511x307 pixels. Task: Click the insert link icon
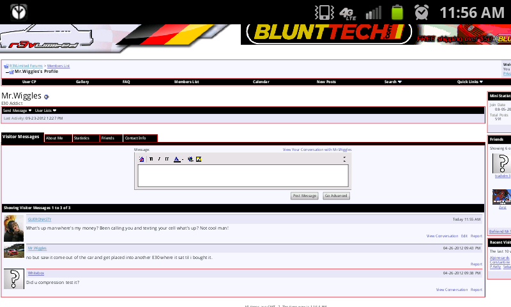tap(190, 159)
